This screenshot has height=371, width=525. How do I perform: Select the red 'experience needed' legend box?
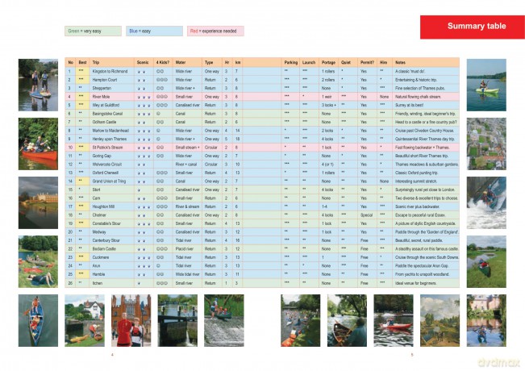coord(215,31)
